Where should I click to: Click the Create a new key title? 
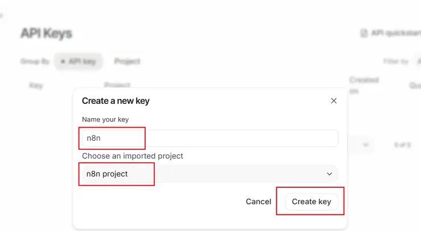[x=115, y=101]
